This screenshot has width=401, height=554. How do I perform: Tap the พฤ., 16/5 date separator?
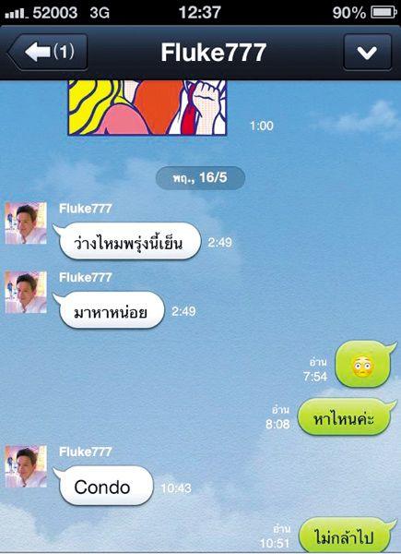pyautogui.click(x=200, y=177)
